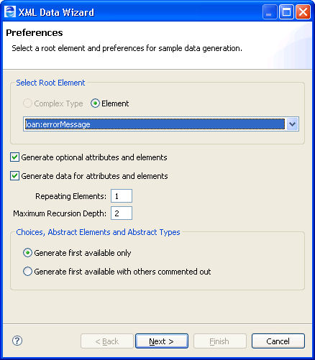The image size is (315, 360).
Task: Select the Element radio button
Action: click(x=95, y=103)
